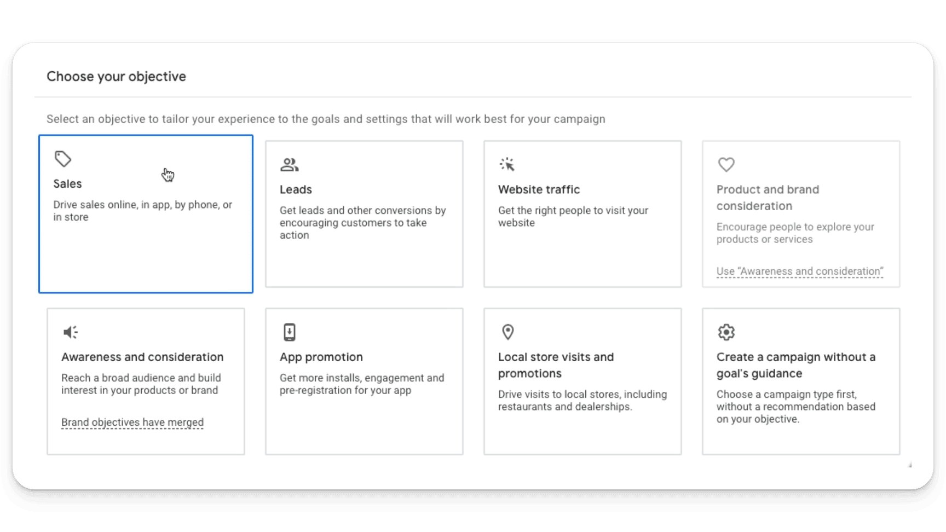Choose Create a campaign without a goal's guidance

[796, 365]
